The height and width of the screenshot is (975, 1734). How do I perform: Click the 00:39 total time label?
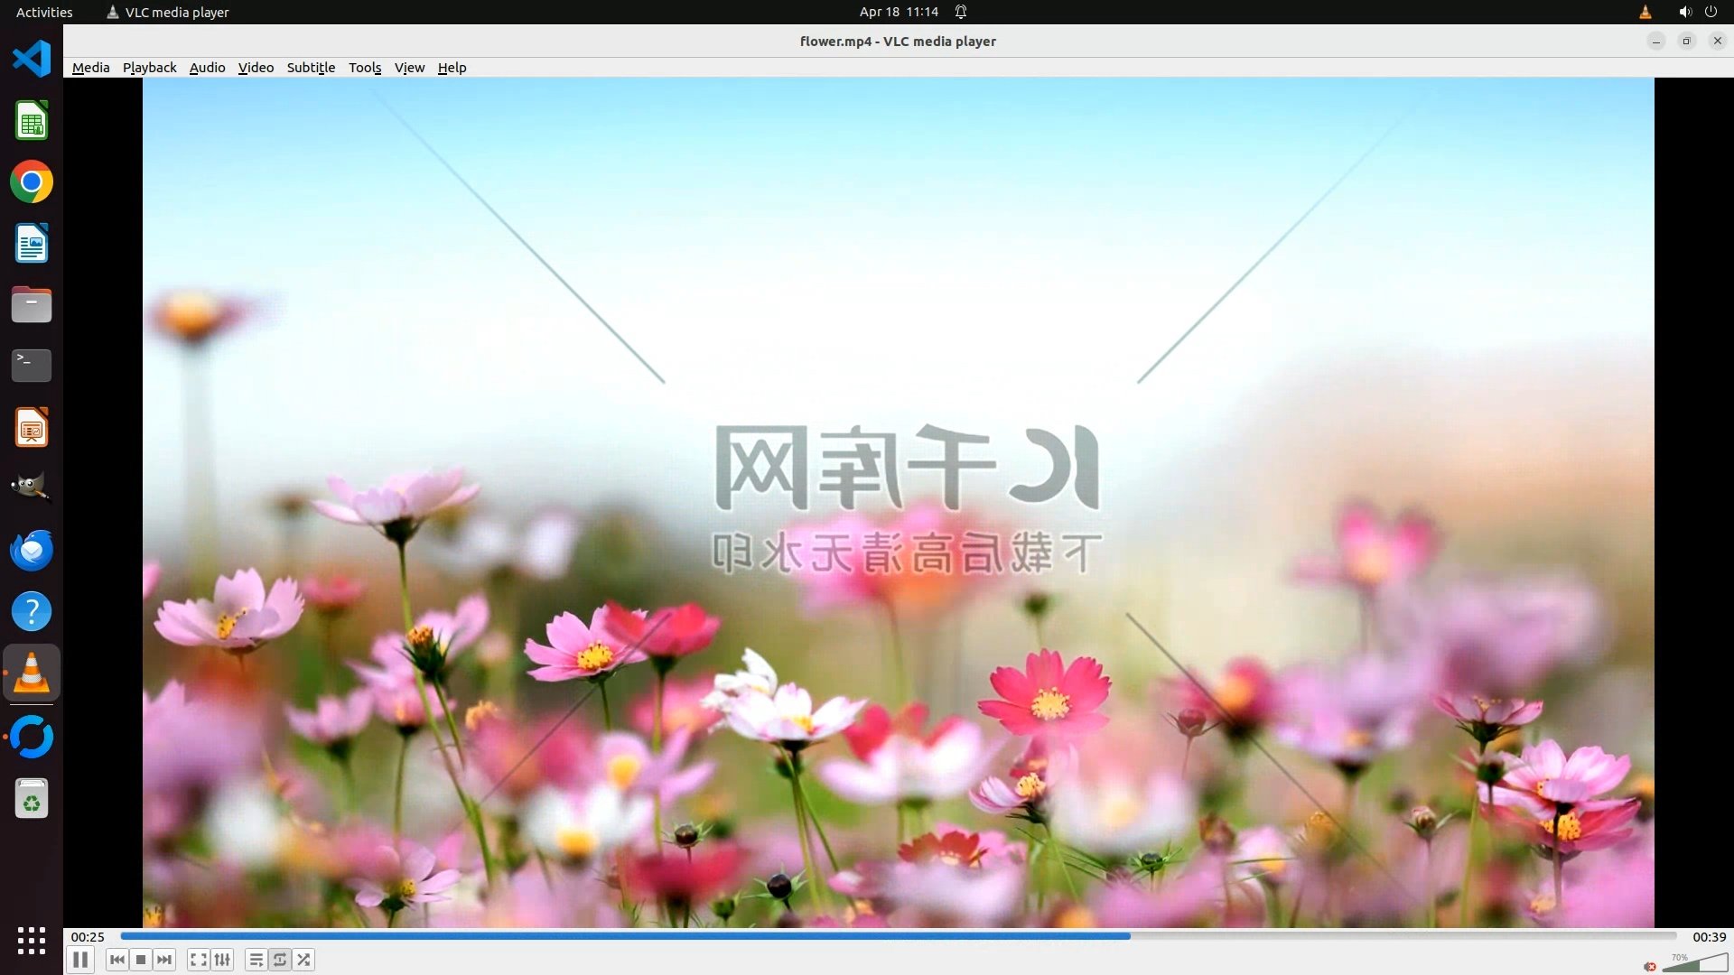pos(1709,937)
